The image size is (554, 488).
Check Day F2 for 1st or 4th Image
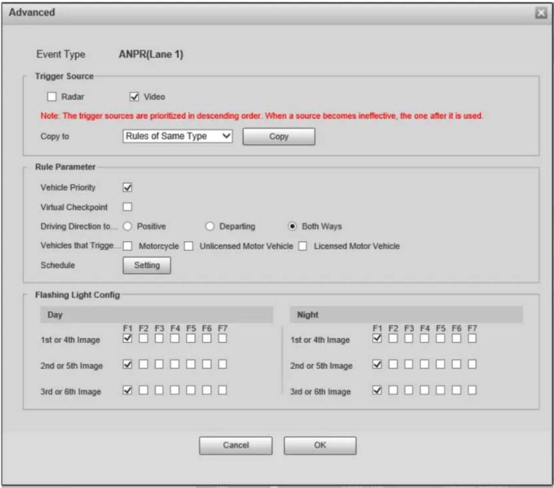[143, 339]
